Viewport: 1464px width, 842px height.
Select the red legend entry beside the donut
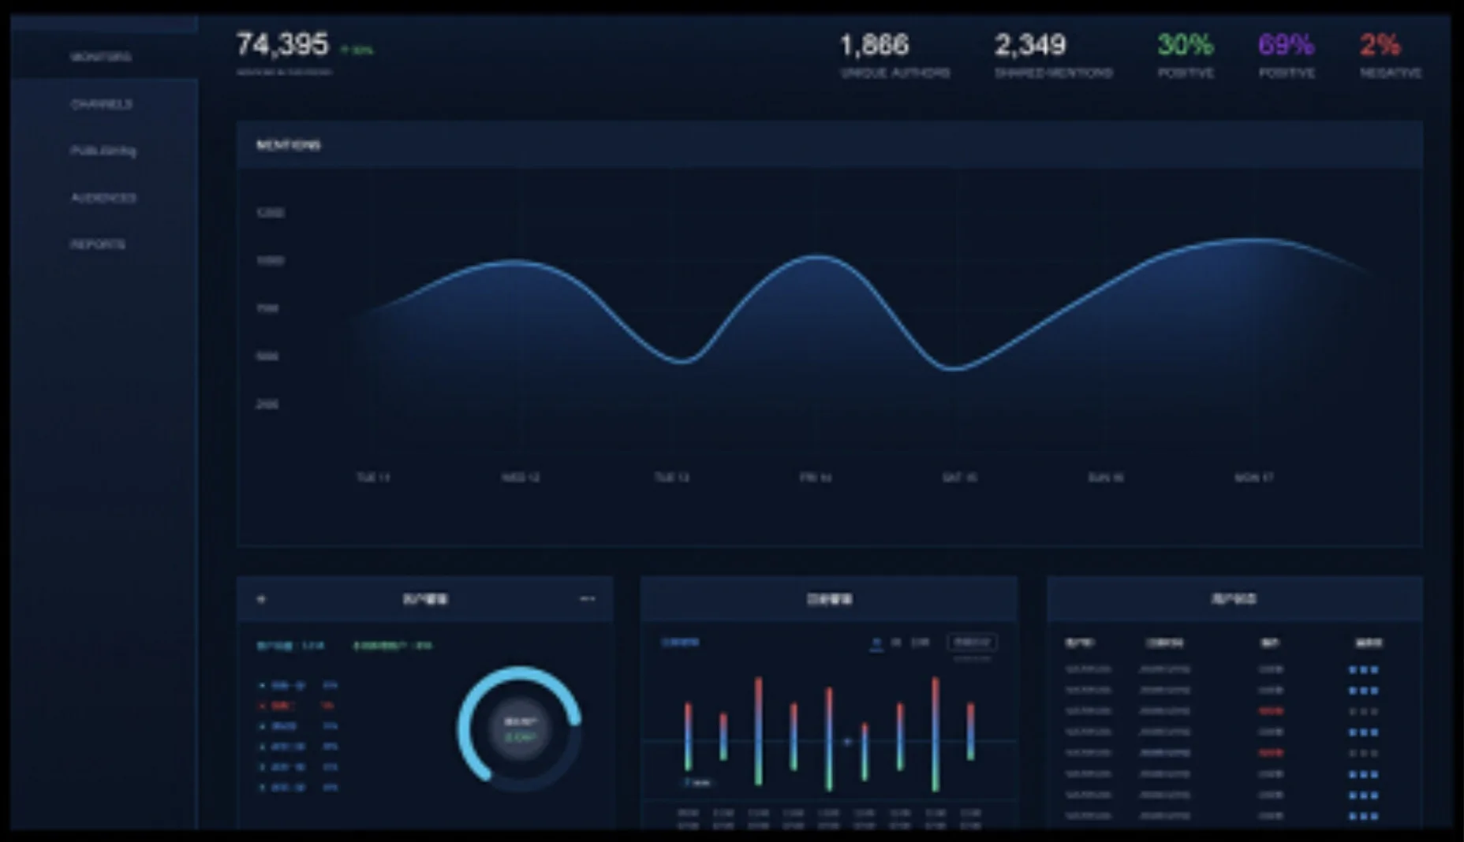298,706
